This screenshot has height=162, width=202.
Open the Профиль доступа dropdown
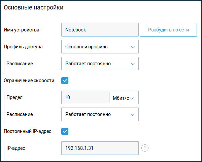coord(100,47)
